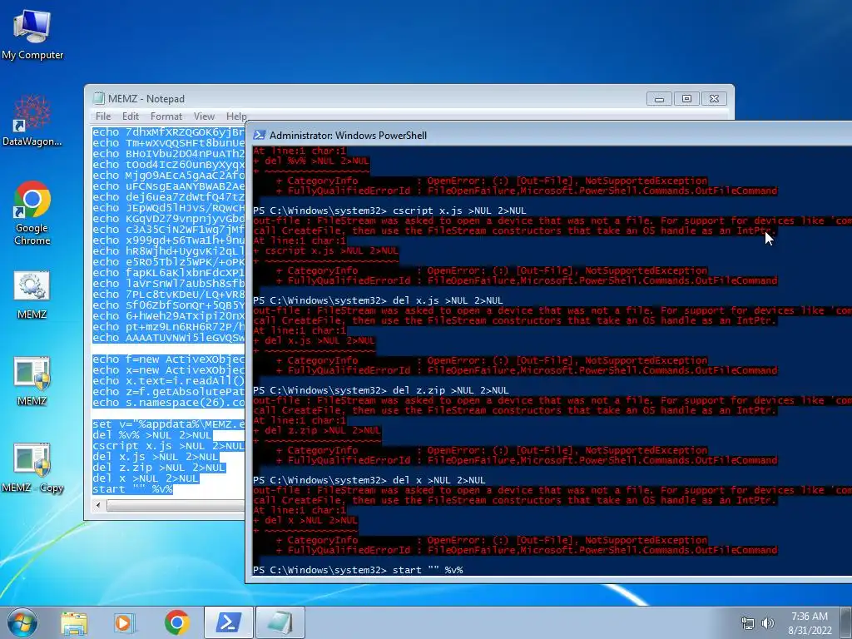This screenshot has width=852, height=639.
Task: Switch to the Notepad taskbar button
Action: tap(280, 622)
